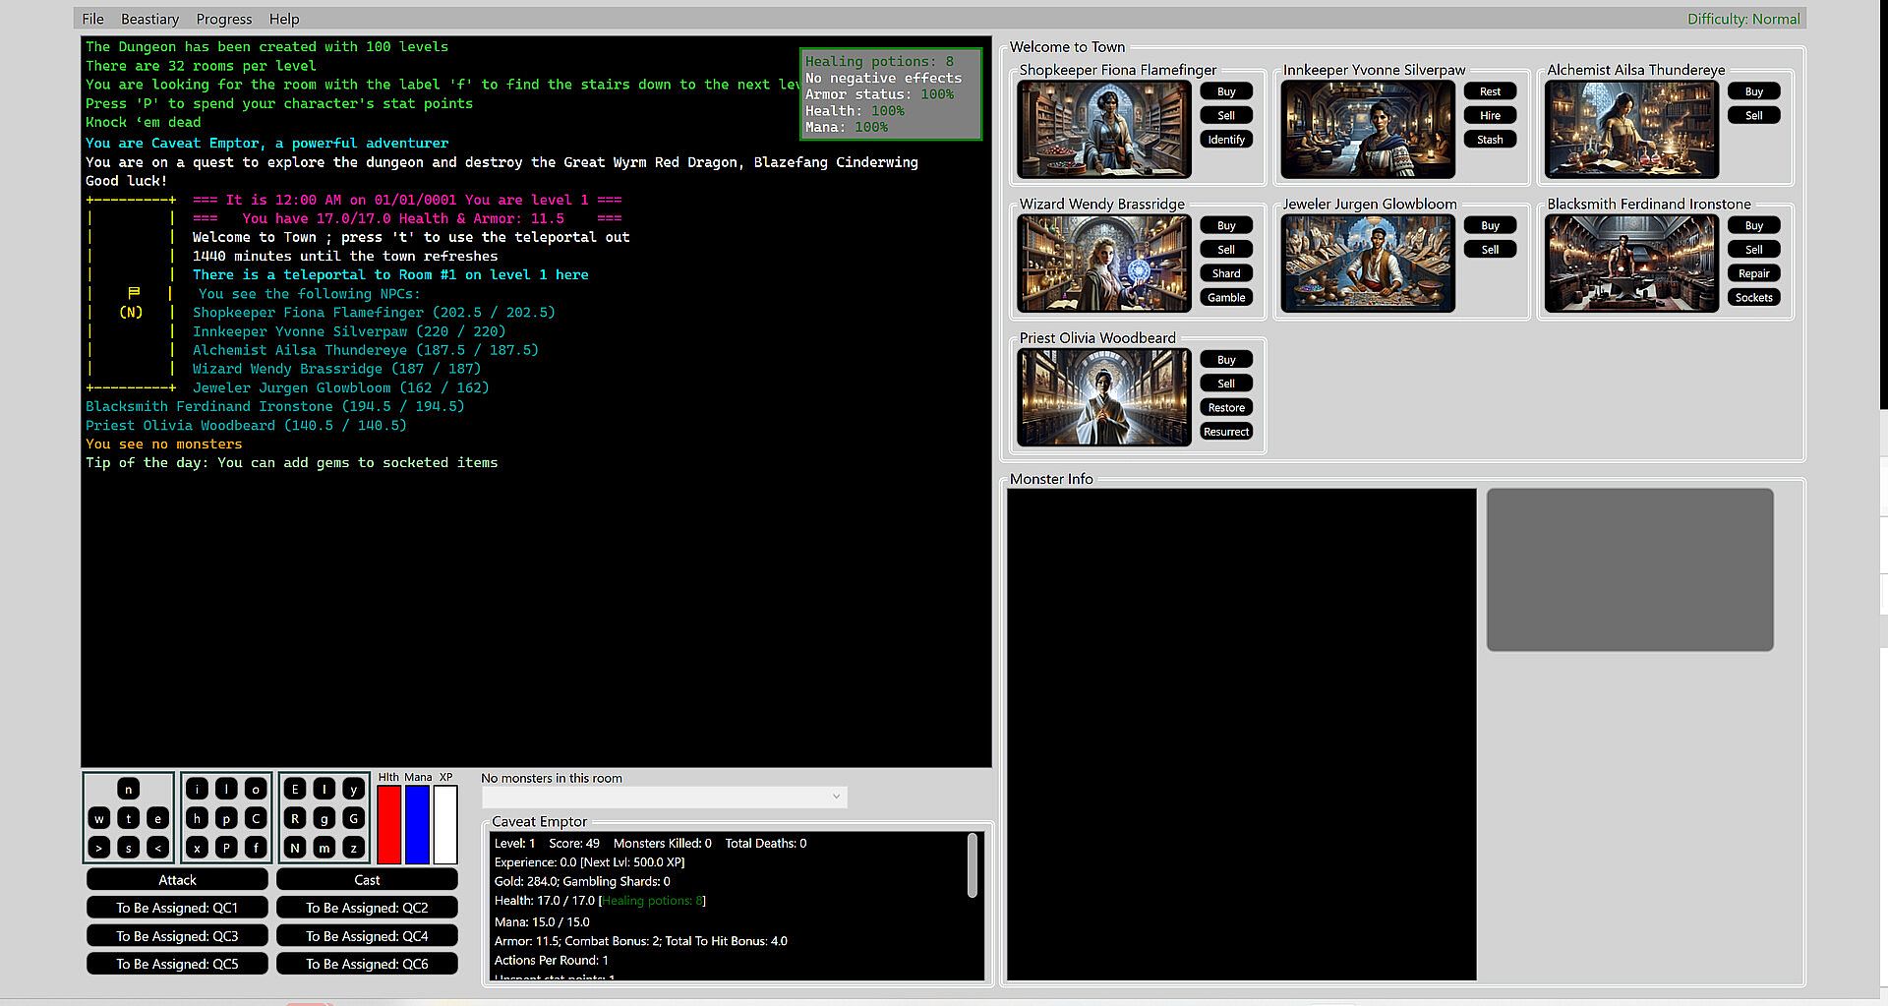
Task: Click Priest Olivia Woodbeard's portrait
Action: click(1104, 397)
